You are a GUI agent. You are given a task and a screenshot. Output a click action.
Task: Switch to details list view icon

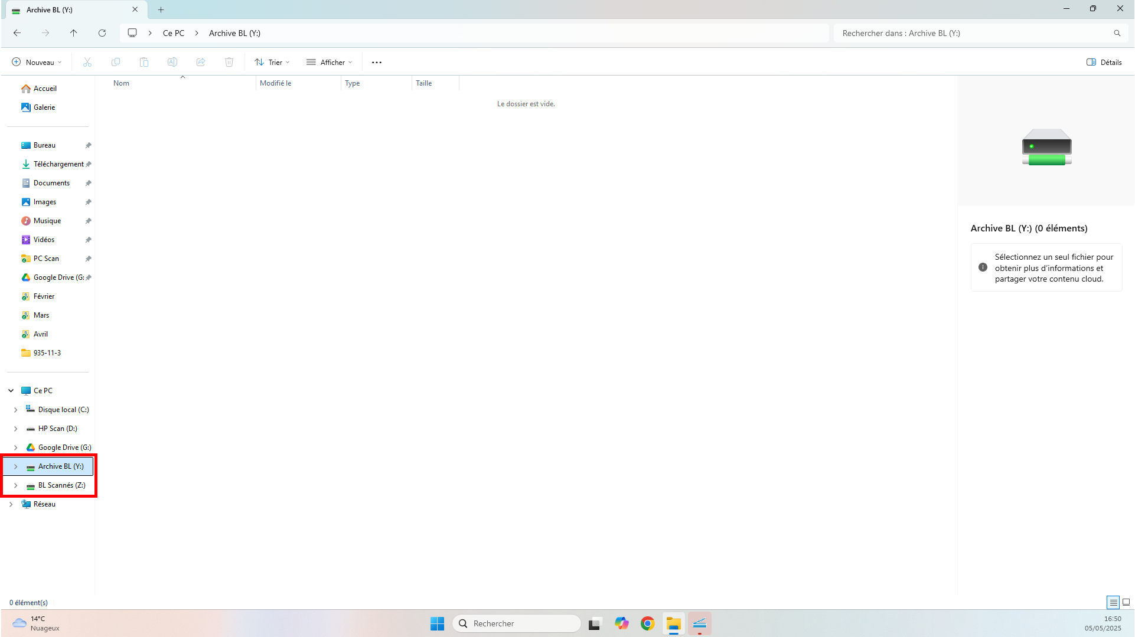pos(1113,602)
